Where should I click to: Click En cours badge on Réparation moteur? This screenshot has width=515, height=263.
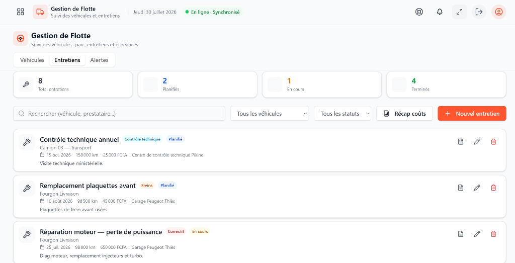pyautogui.click(x=200, y=231)
